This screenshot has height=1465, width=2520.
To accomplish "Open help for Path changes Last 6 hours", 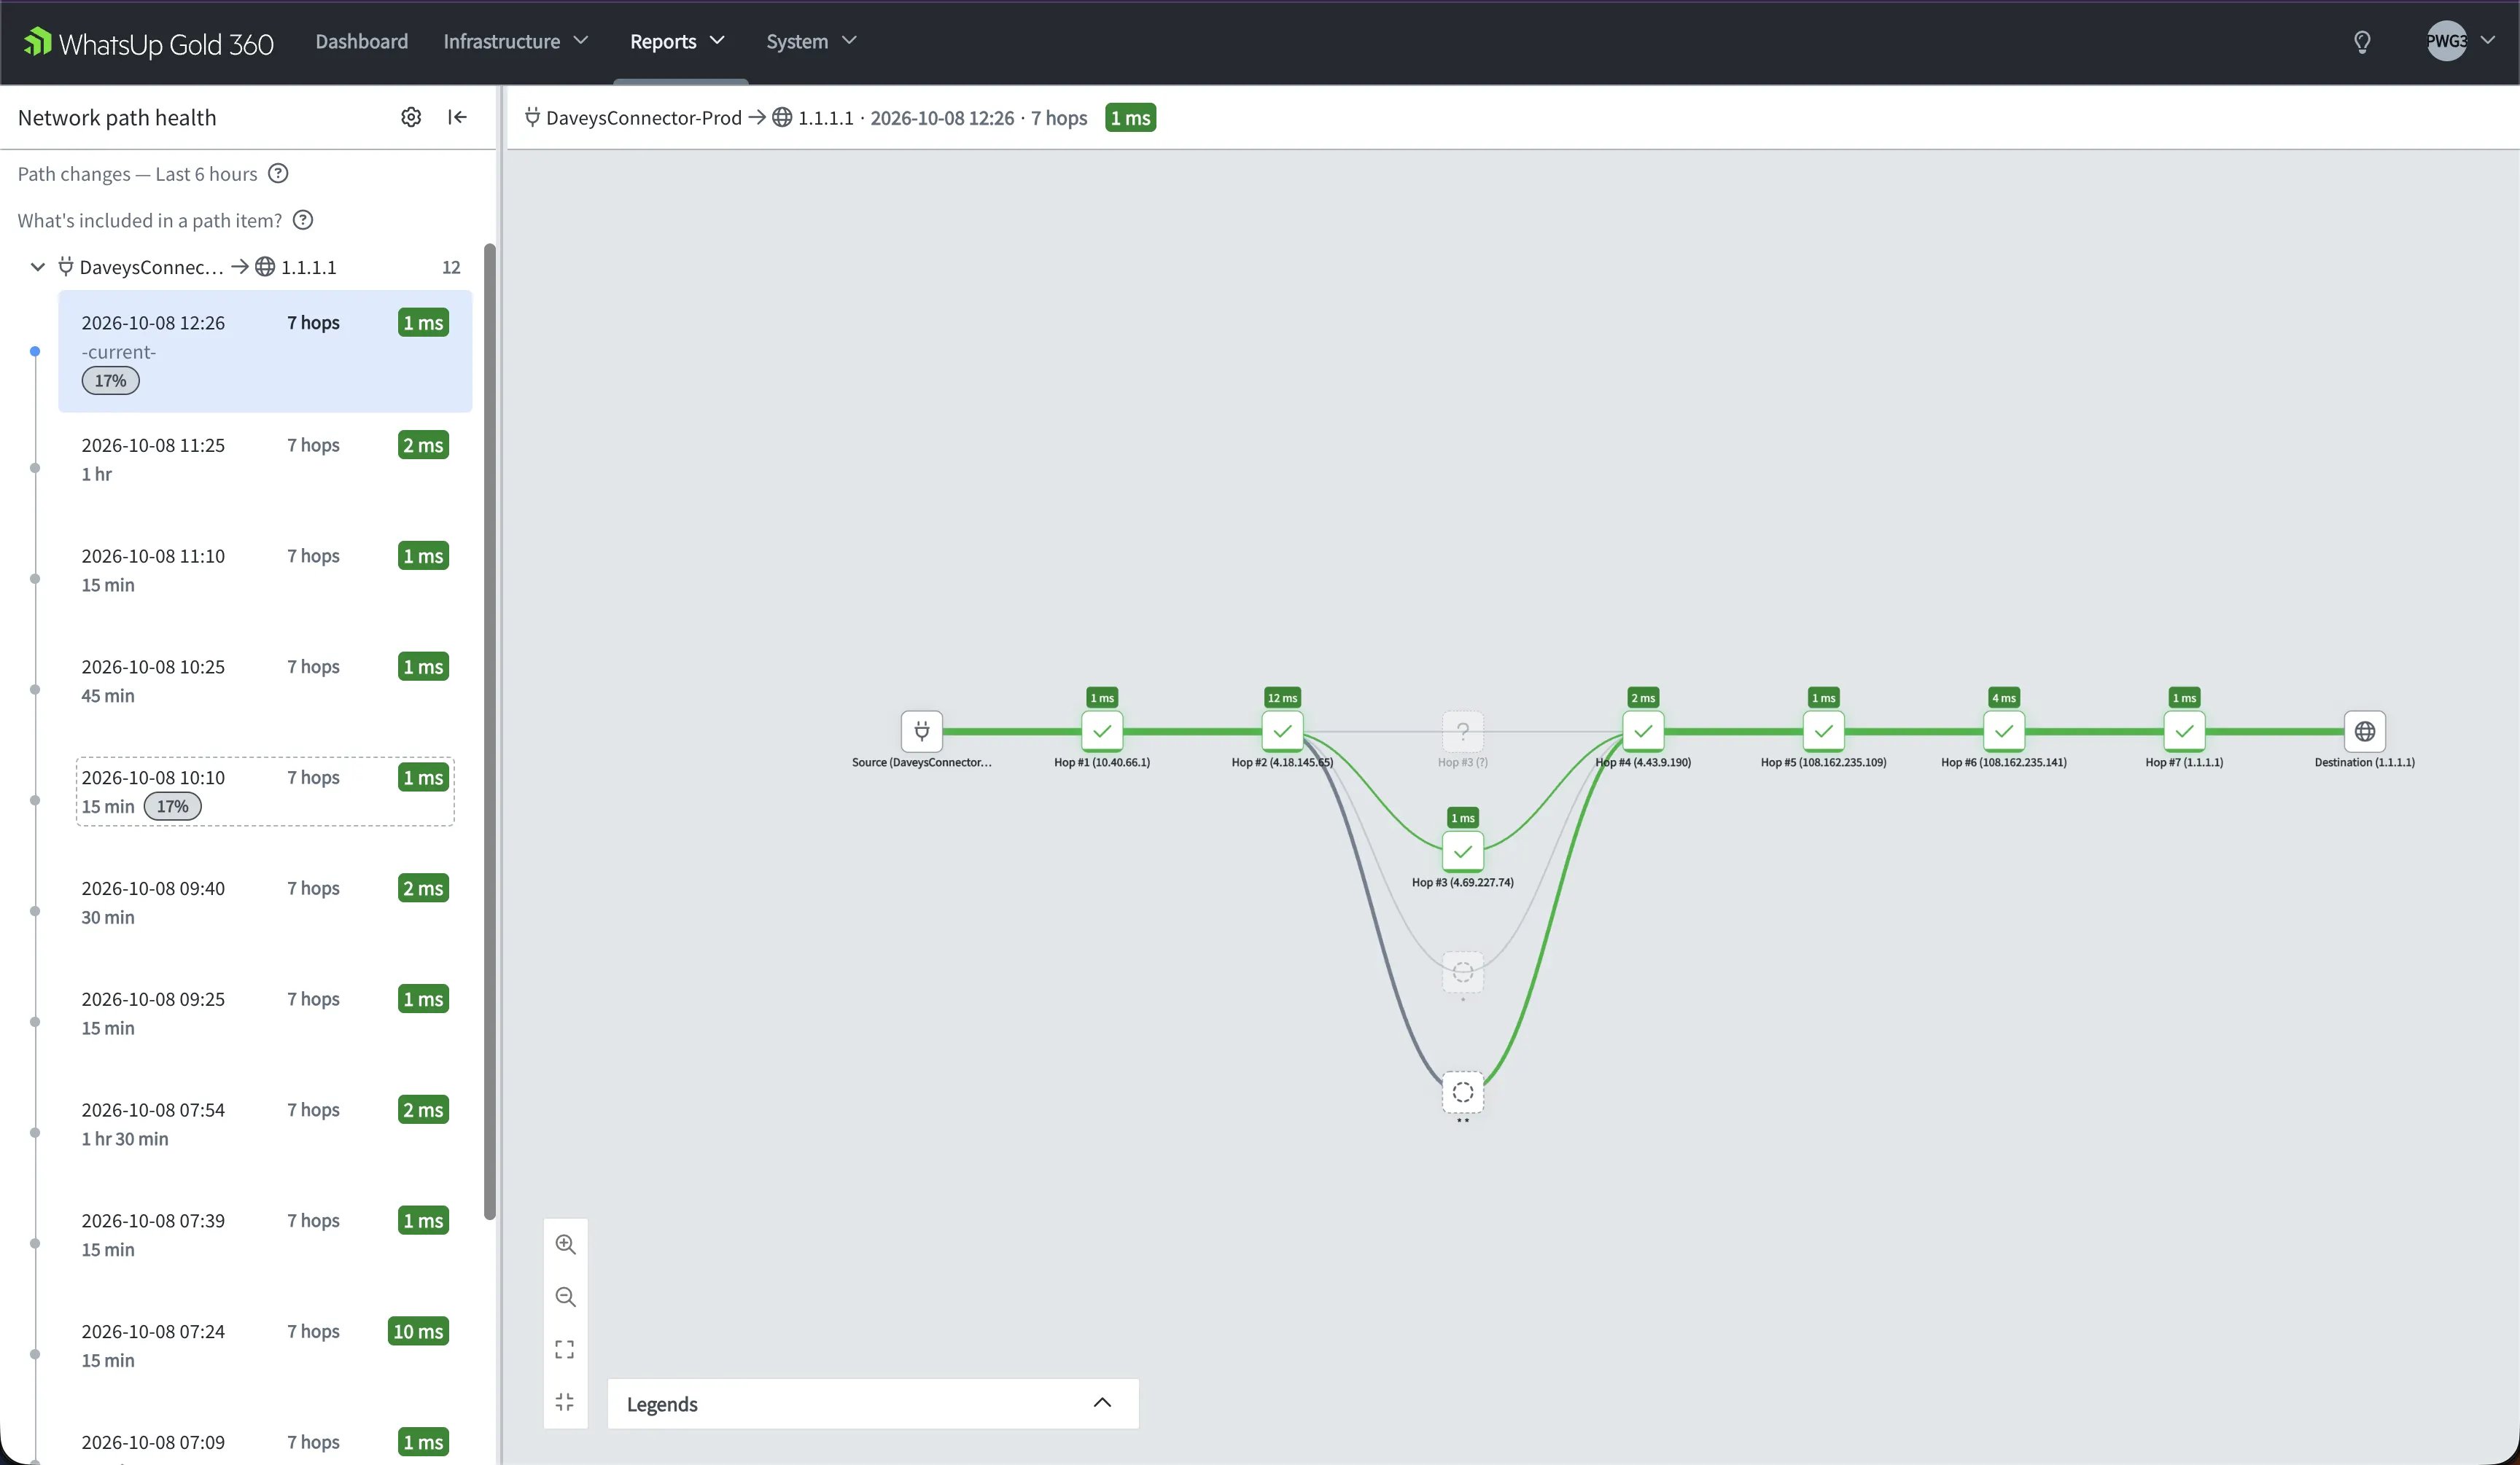I will (x=278, y=173).
